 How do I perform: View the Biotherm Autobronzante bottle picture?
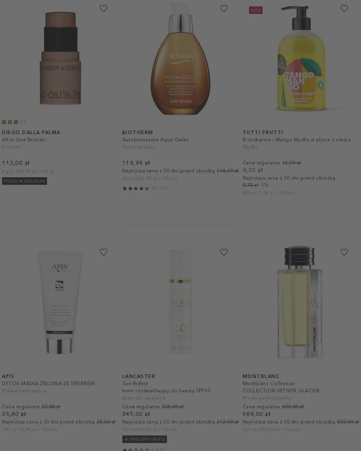180,58
